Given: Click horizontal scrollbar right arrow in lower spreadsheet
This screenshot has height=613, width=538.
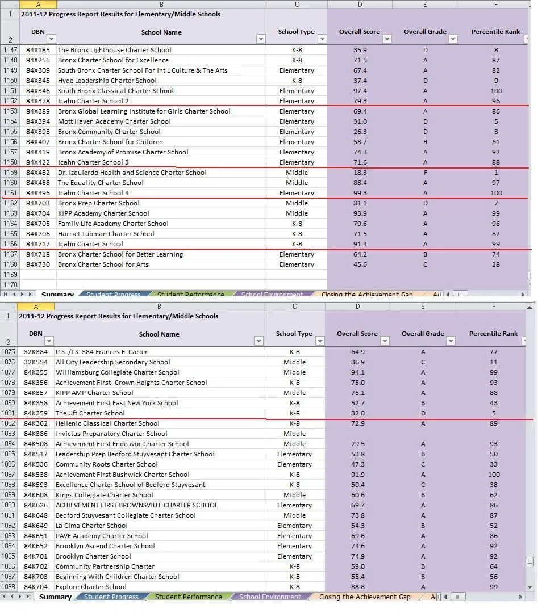Looking at the screenshot, I should pyautogui.click(x=520, y=597).
